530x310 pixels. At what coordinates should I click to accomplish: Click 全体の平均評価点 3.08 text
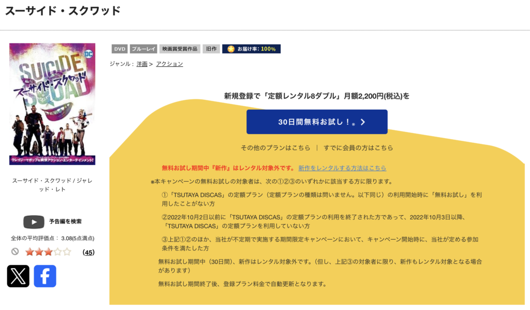click(52, 239)
